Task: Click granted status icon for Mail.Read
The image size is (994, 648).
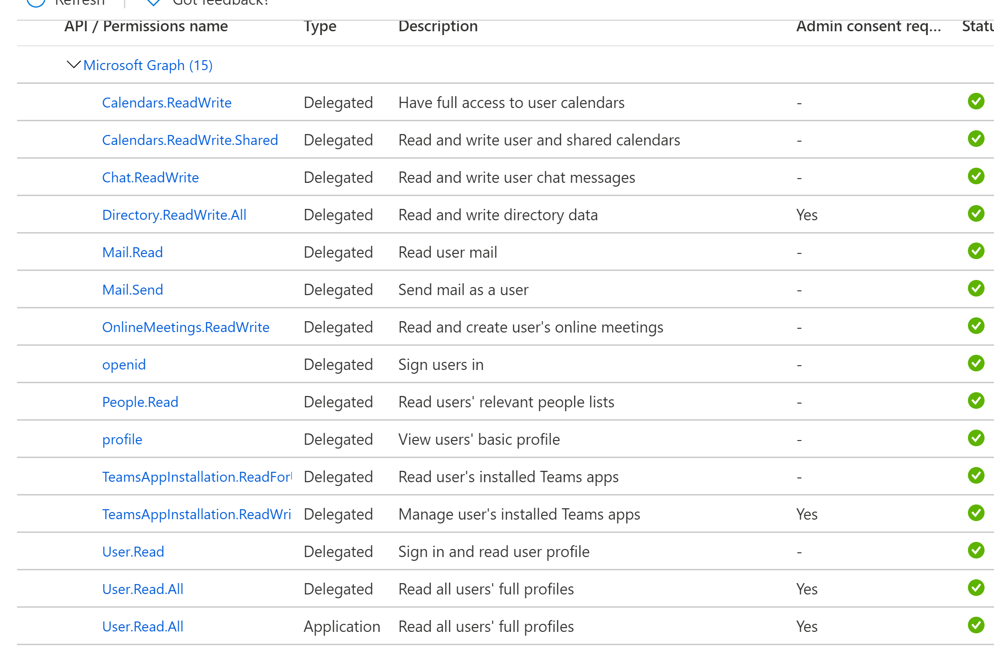Action: pyautogui.click(x=976, y=251)
